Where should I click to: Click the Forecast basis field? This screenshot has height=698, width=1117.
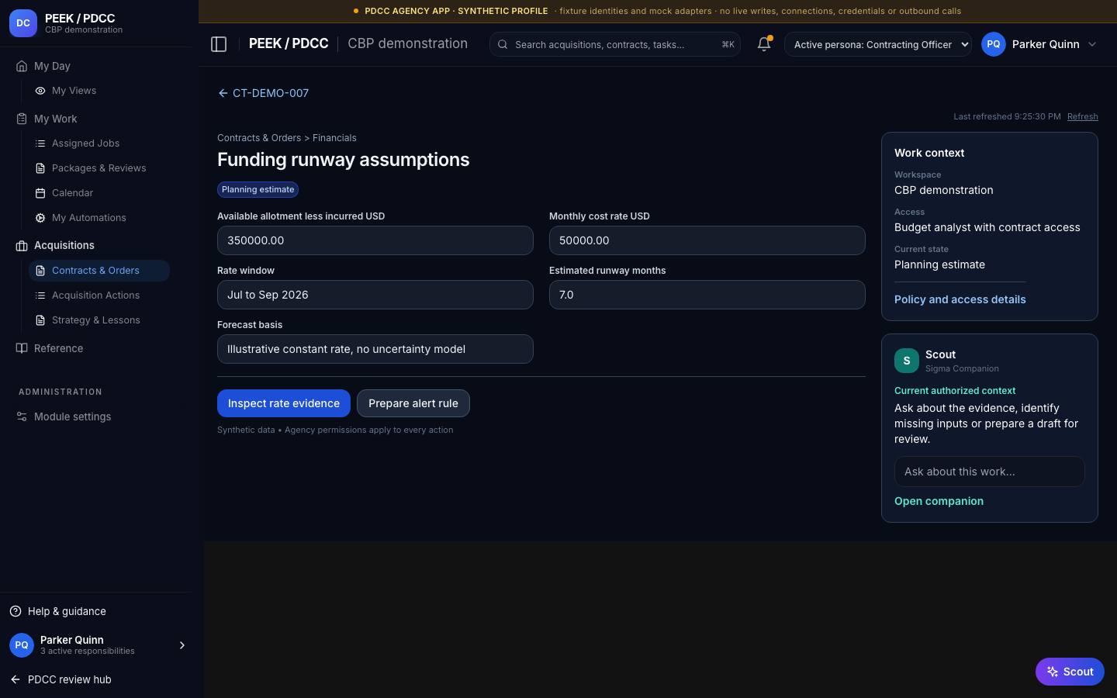pos(375,349)
